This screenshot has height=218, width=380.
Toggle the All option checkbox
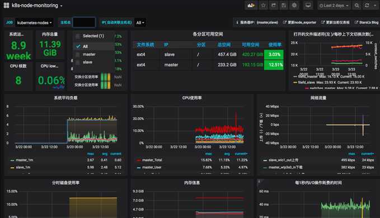78,46
